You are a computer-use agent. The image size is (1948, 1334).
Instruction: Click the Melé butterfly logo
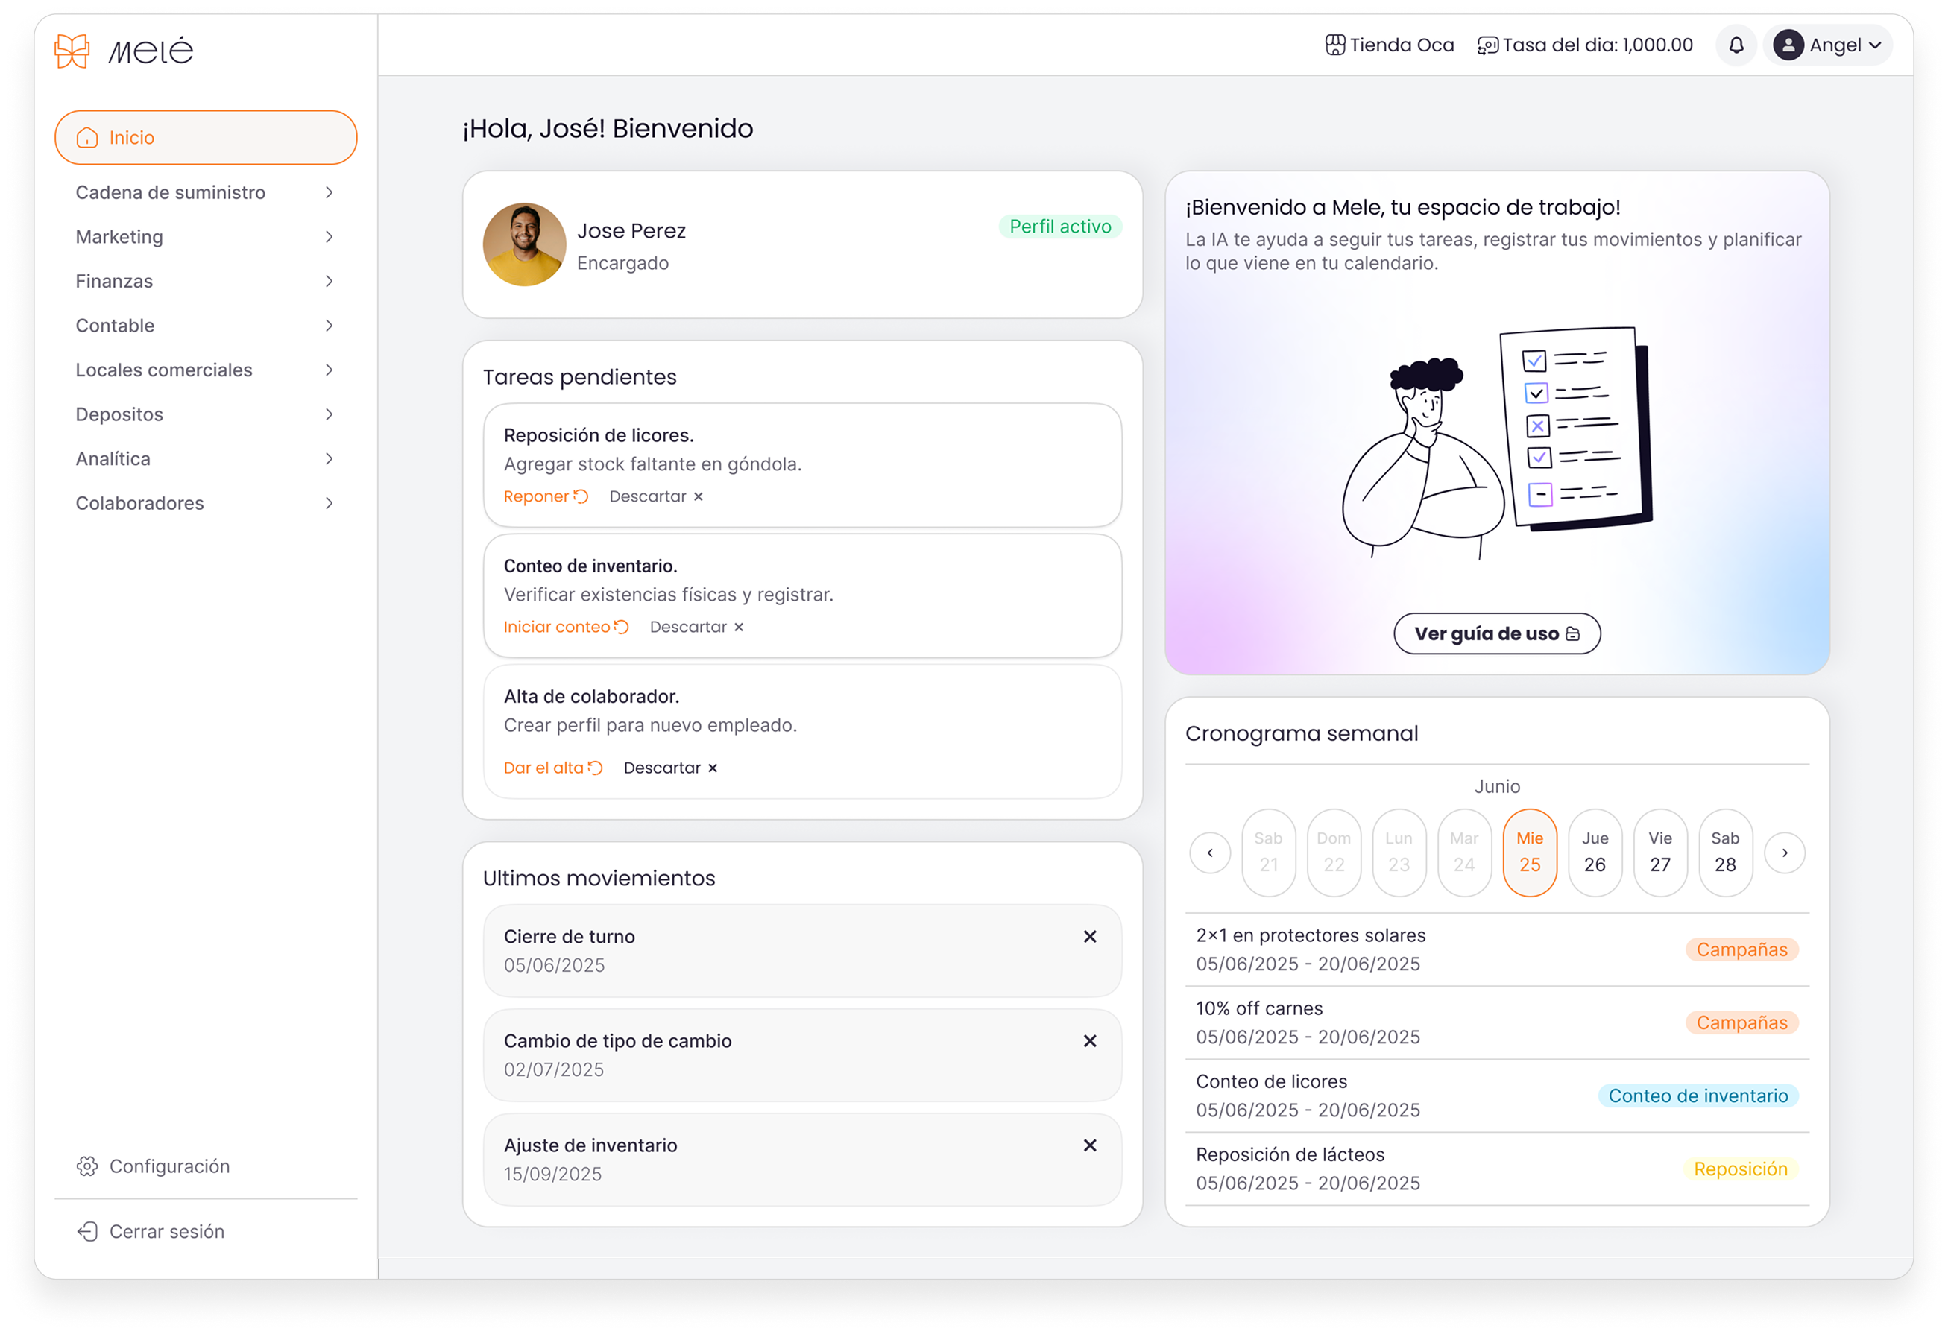pos(72,51)
